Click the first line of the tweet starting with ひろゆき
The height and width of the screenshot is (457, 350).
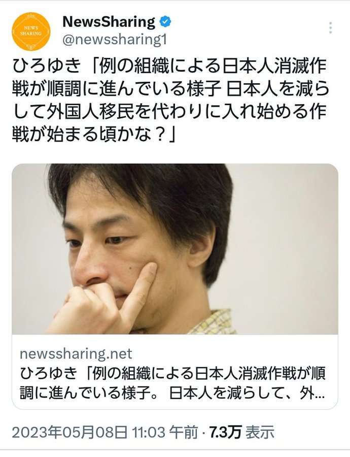(x=169, y=66)
